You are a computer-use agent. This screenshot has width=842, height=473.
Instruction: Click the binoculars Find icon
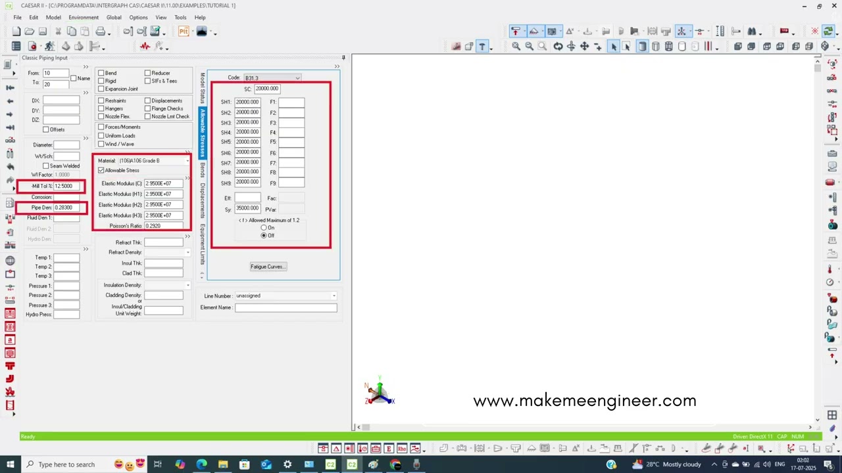point(751,32)
